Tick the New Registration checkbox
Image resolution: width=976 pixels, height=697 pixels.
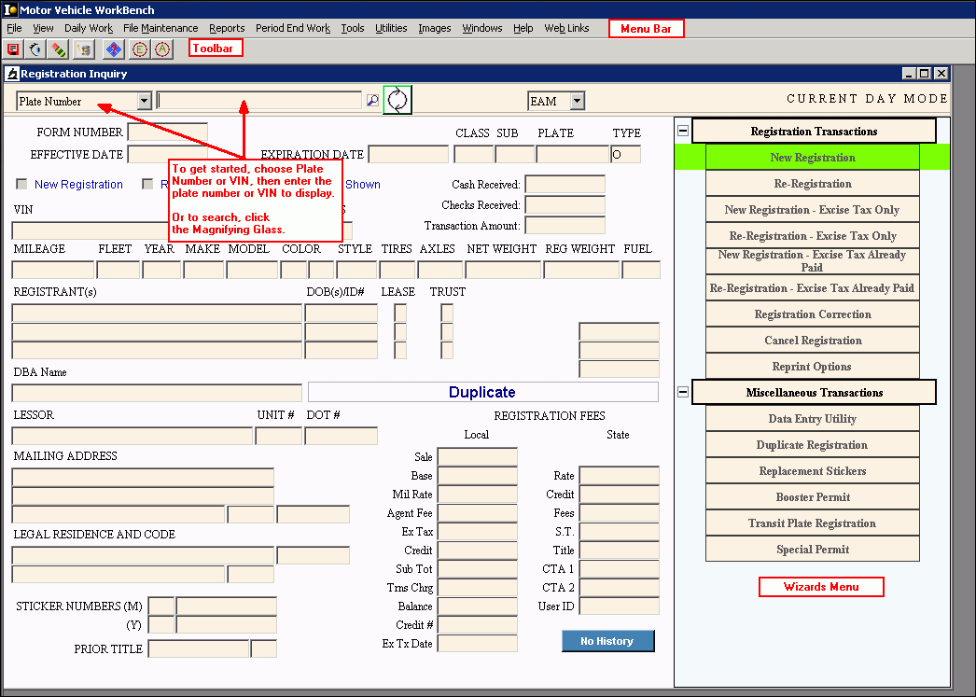[21, 184]
